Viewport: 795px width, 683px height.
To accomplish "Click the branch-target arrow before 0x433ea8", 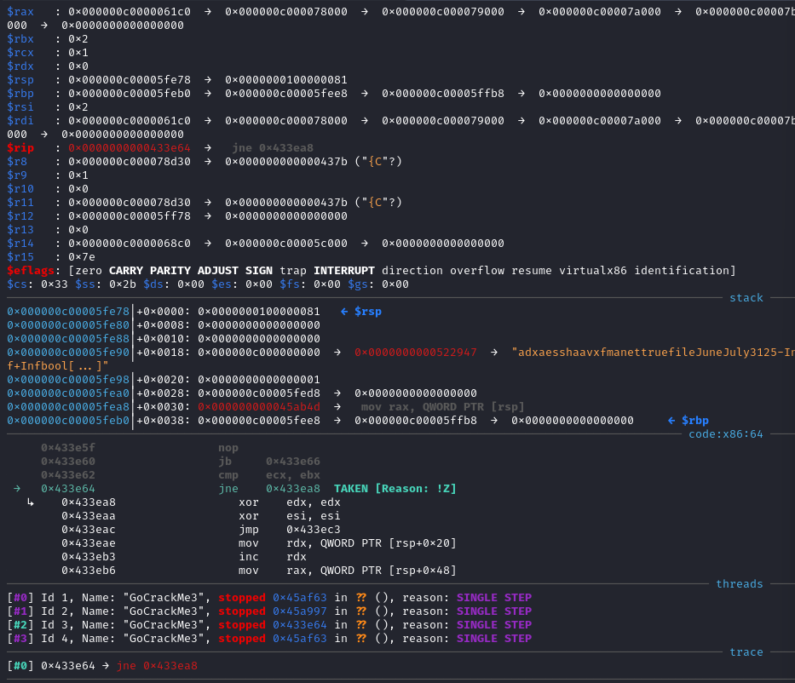I will pos(31,502).
